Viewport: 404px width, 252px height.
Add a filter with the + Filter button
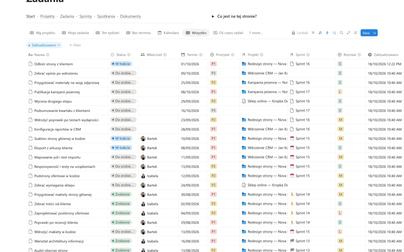75,45
